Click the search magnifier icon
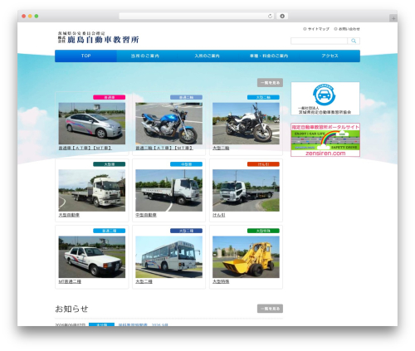Image resolution: width=415 pixels, height=351 pixels. [x=354, y=41]
